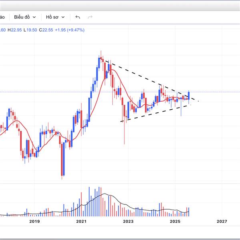Click the undo arrow icon
The height and width of the screenshot is (240, 240).
pyautogui.click(x=78, y=17)
